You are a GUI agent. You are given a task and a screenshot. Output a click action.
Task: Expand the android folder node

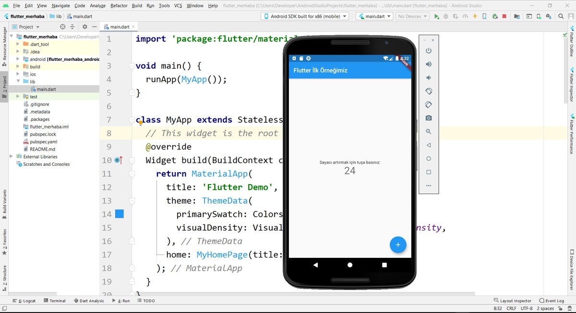click(x=18, y=59)
